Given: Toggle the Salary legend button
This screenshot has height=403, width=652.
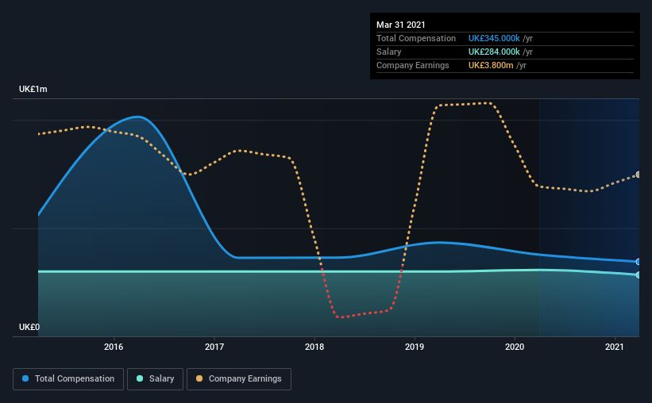Looking at the screenshot, I should click(155, 379).
